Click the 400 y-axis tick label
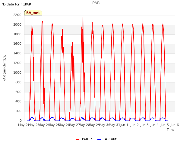Viewport: 193px width, 145px height. click(x=18, y=101)
